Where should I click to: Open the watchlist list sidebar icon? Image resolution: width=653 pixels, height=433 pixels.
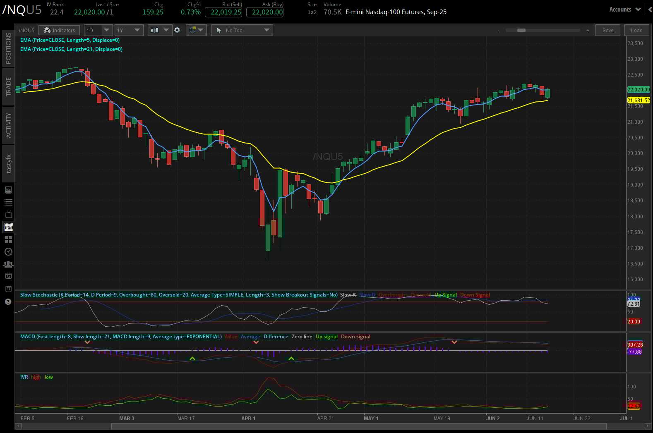tap(8, 202)
